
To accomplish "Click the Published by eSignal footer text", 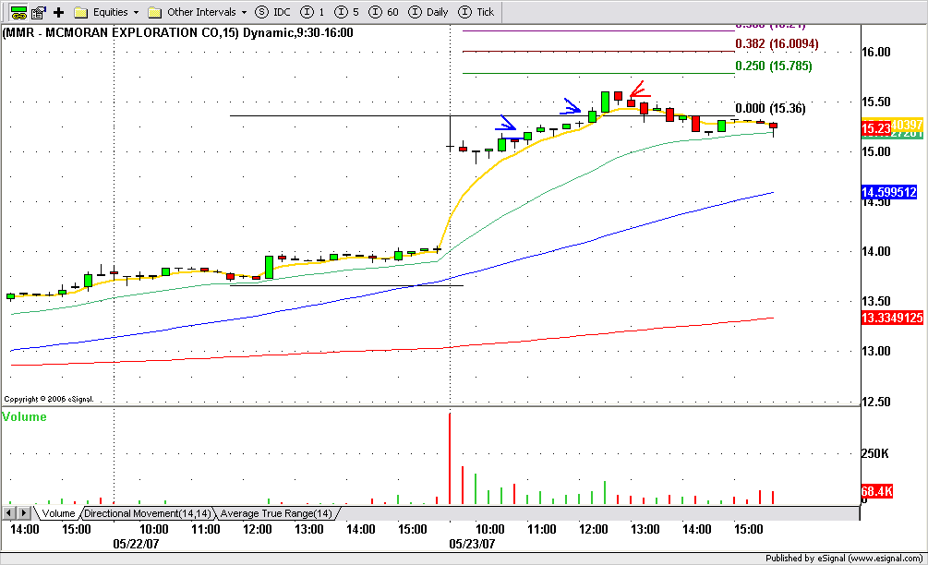I will [844, 558].
